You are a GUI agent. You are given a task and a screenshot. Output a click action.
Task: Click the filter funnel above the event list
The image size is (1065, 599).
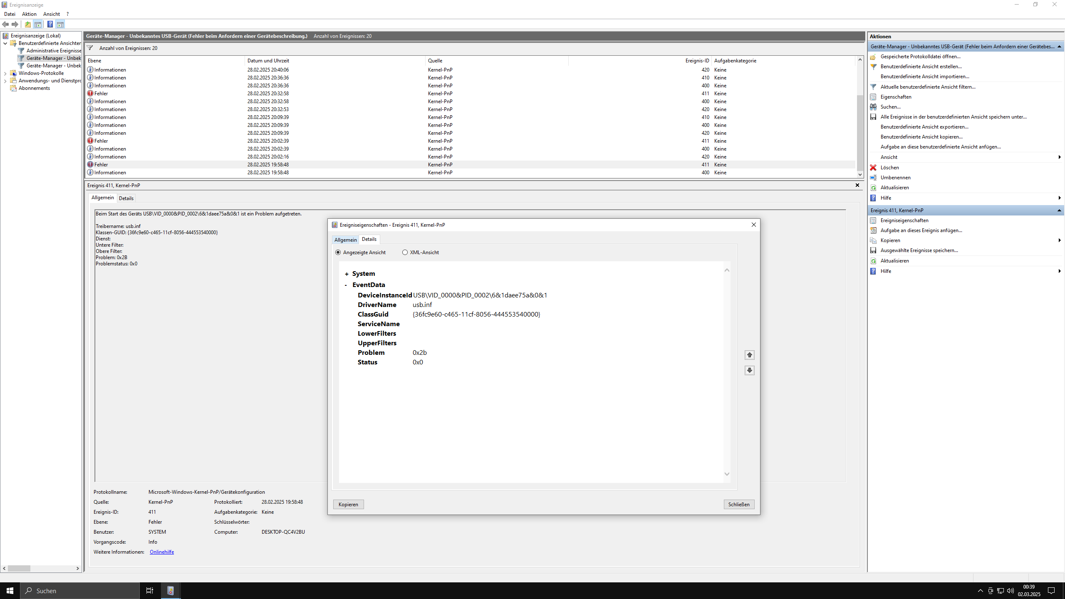point(90,48)
